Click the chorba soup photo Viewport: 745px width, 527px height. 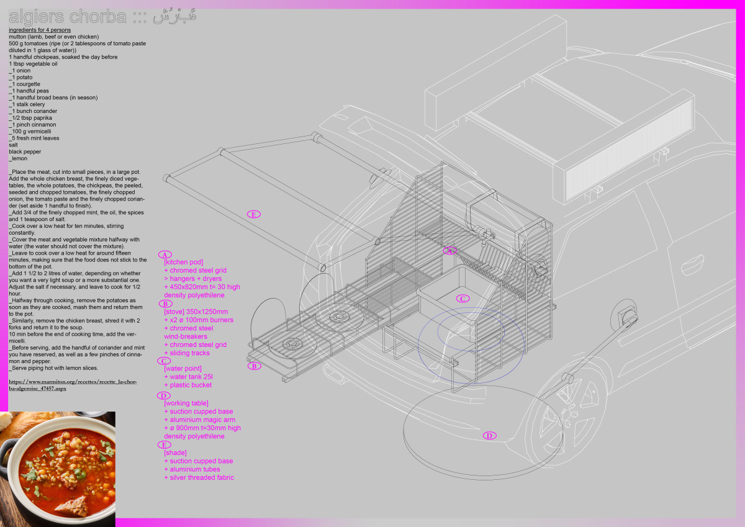point(58,464)
